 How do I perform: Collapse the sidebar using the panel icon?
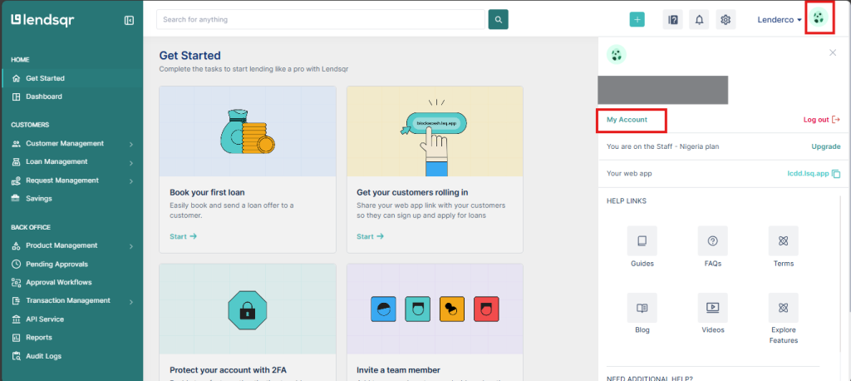[129, 20]
